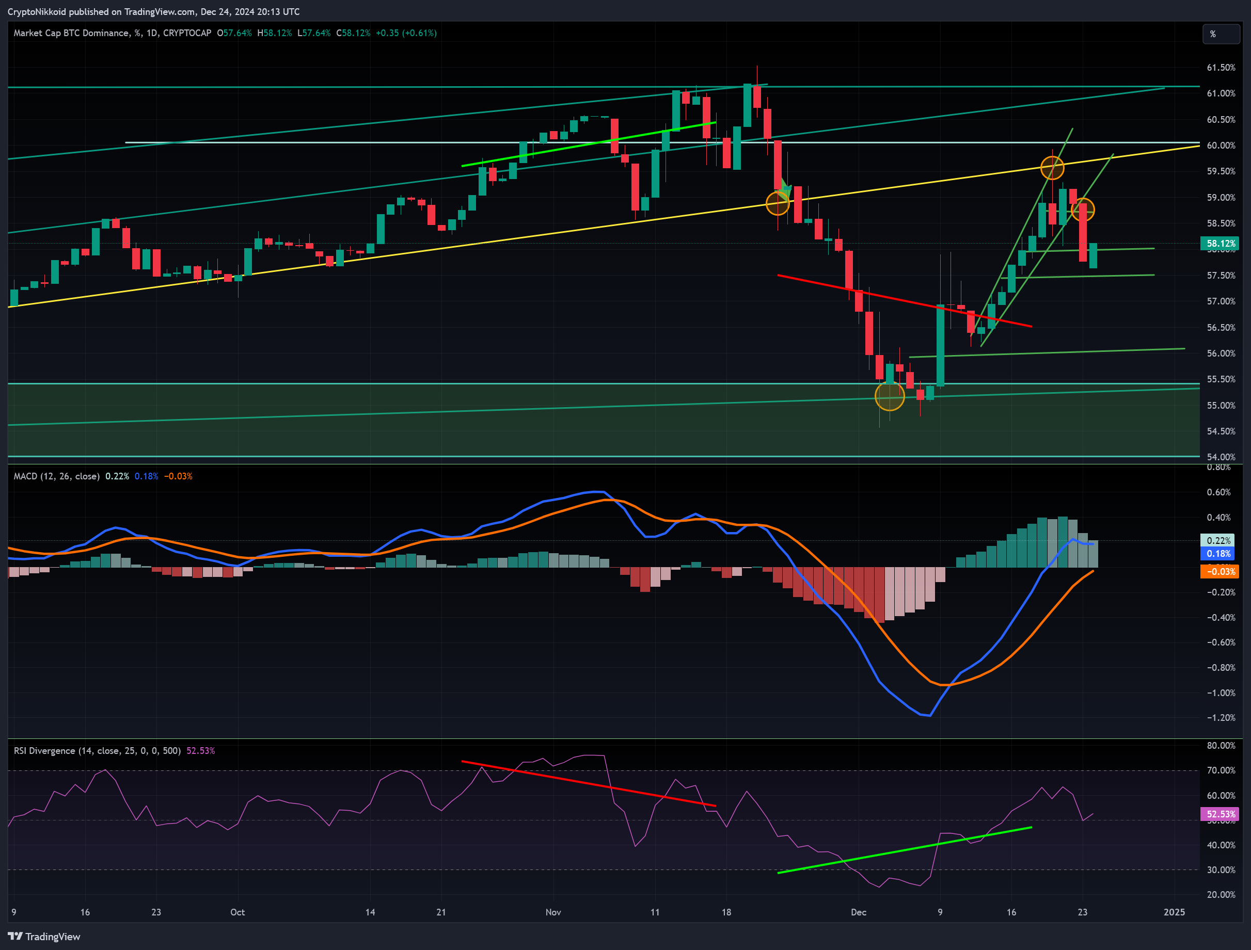Click the orange -0.03% value in MACD legend
The width and height of the screenshot is (1251, 950).
click(x=178, y=476)
